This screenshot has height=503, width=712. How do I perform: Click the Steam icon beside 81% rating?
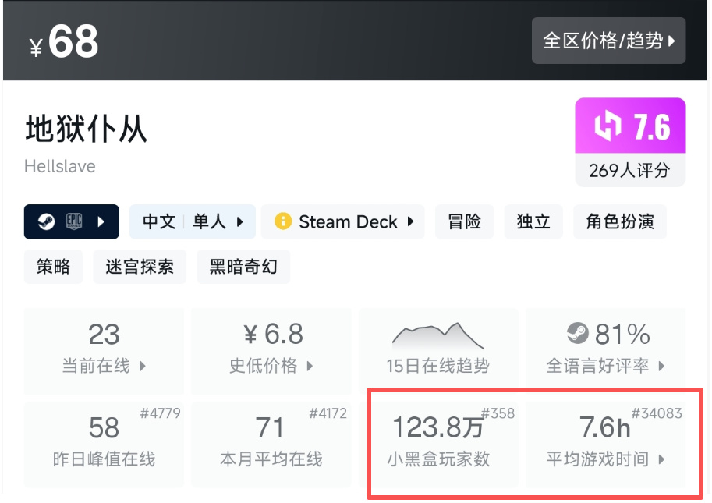pyautogui.click(x=578, y=334)
